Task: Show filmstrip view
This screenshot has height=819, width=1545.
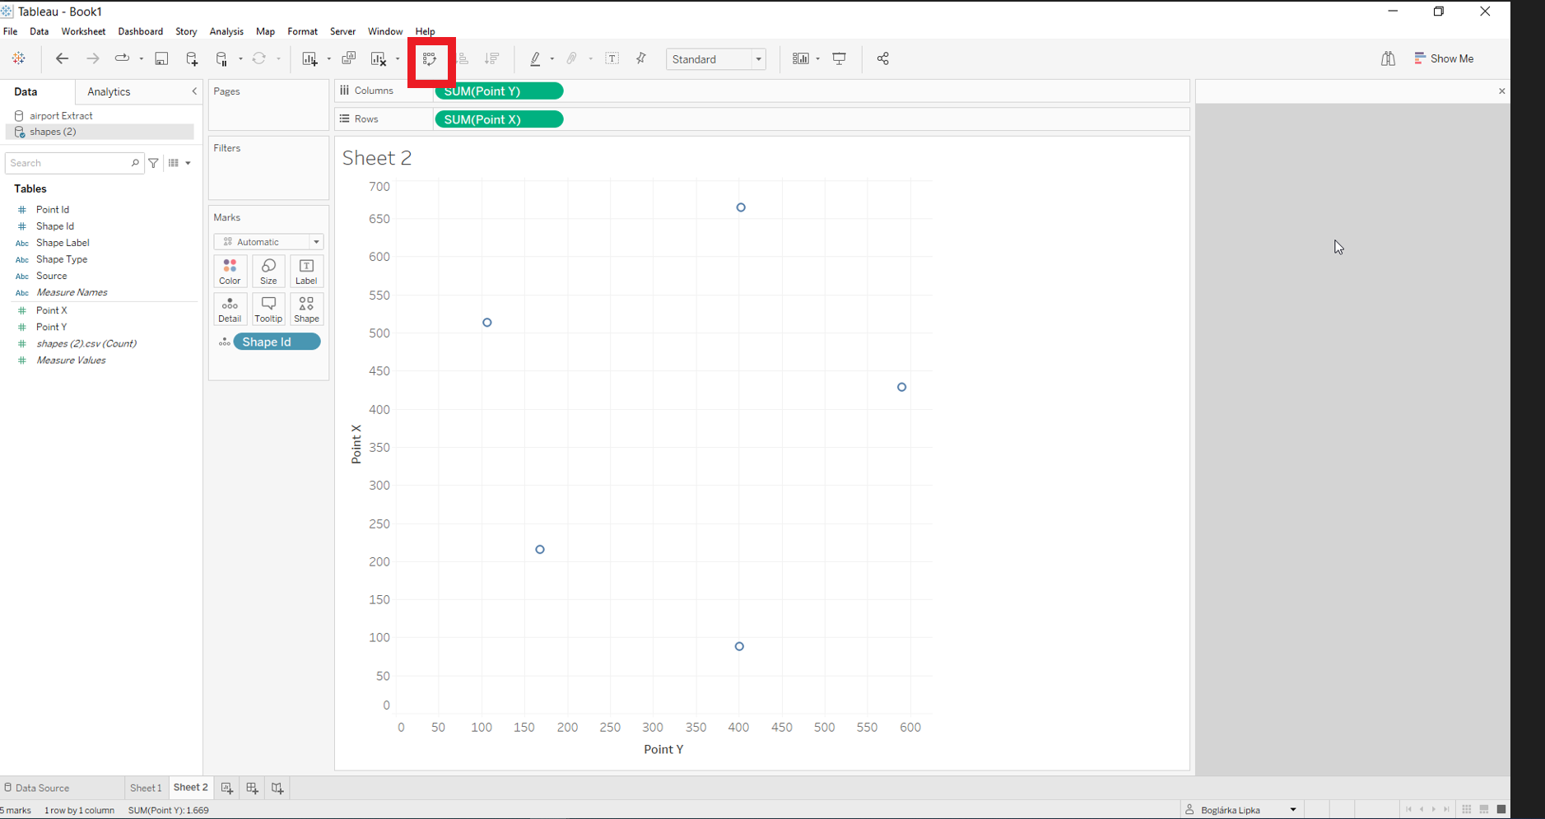Action: 1484,810
